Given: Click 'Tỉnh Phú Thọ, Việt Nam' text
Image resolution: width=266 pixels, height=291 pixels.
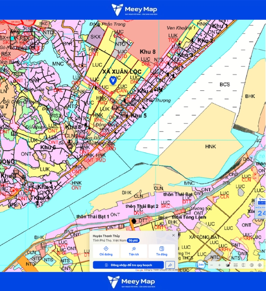Looking at the screenshot, I should tap(110, 241).
